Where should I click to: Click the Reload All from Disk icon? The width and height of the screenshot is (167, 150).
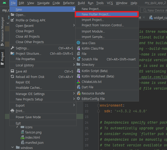[x=12, y=76]
